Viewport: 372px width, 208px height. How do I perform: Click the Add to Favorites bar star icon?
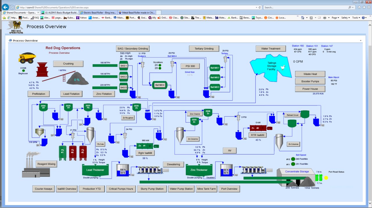pyautogui.click(x=4, y=18)
